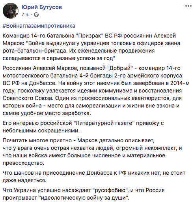Open the post options three-dots menu
The height and width of the screenshot is (202, 194).
click(188, 6)
